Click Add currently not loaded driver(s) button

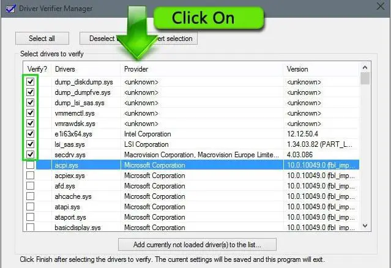(197, 245)
